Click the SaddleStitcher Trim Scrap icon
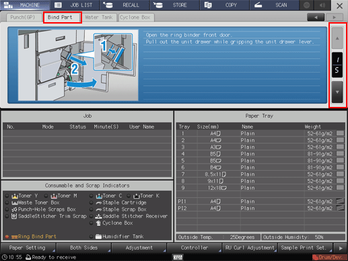This screenshot has width=348, height=261. point(14,216)
